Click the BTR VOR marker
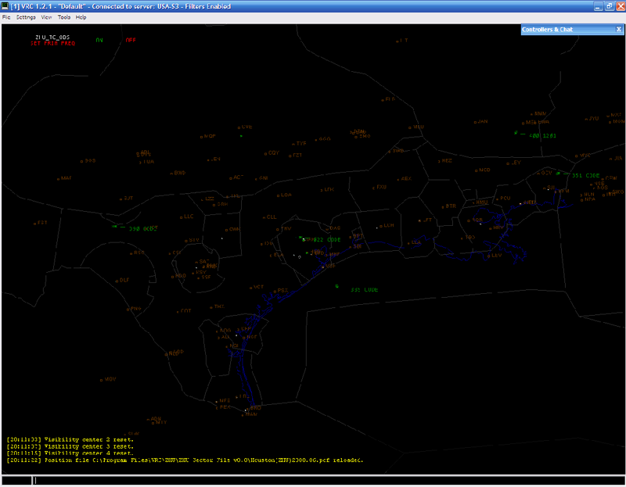The height and width of the screenshot is (487, 626). (442, 206)
